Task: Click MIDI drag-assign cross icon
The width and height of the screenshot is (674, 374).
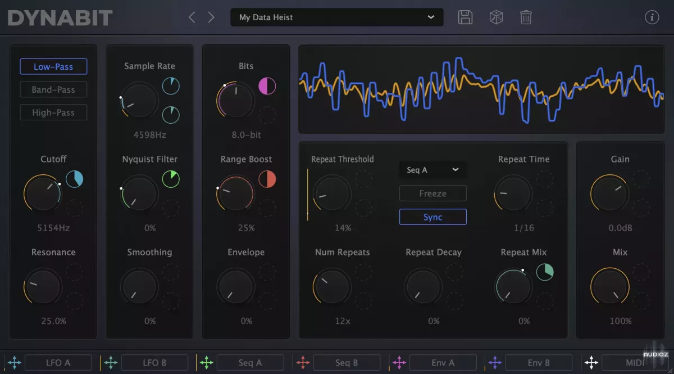Action: click(x=591, y=363)
